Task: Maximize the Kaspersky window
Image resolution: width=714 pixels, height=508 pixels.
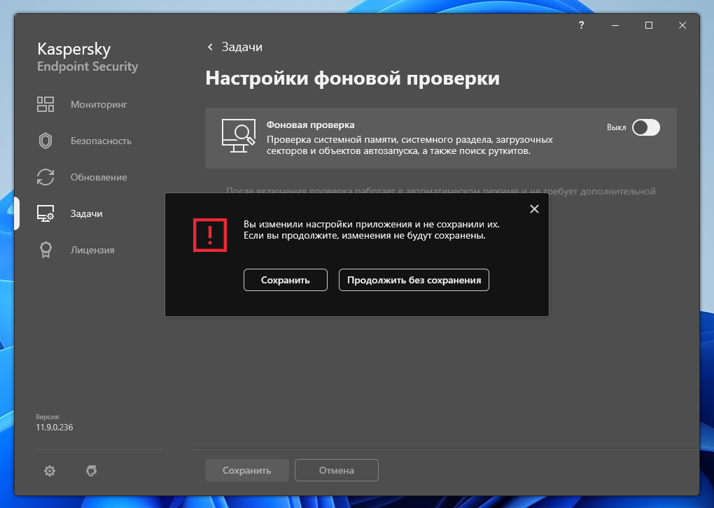Action: coord(649,25)
